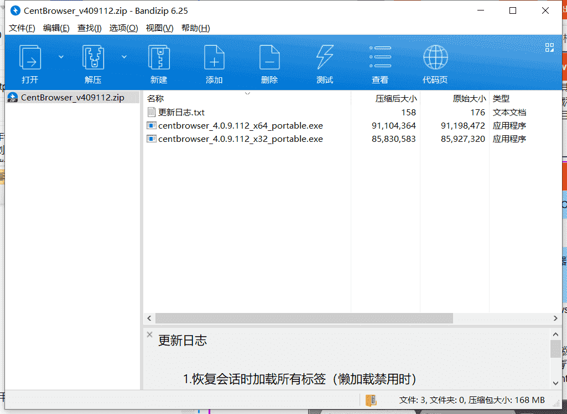567x414 pixels.
Task: Click the Code page (代码页) globe icon
Action: click(435, 57)
